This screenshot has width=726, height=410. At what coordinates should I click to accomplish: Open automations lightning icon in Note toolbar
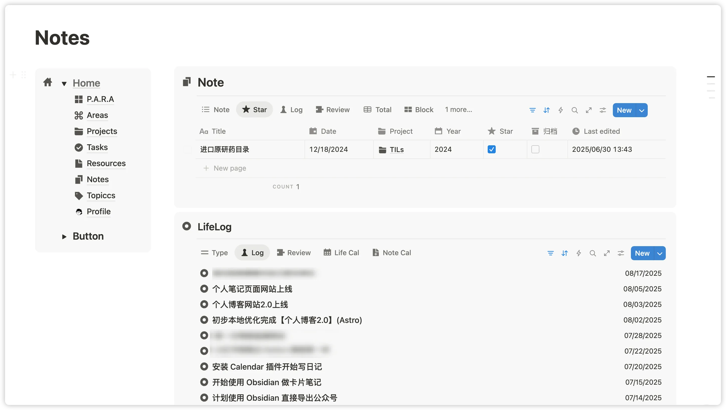click(x=561, y=110)
